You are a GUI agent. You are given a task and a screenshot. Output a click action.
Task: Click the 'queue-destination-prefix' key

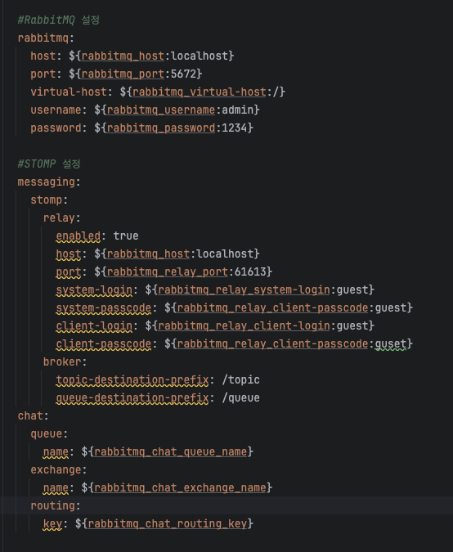click(x=132, y=397)
